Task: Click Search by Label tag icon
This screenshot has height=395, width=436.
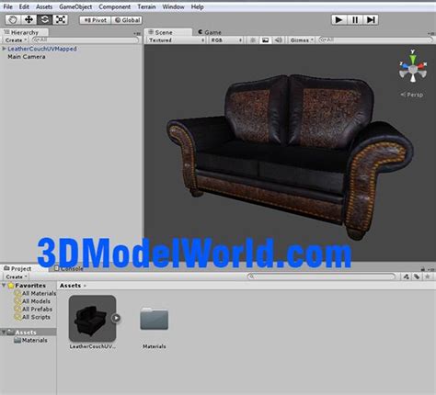Action: [x=417, y=276]
